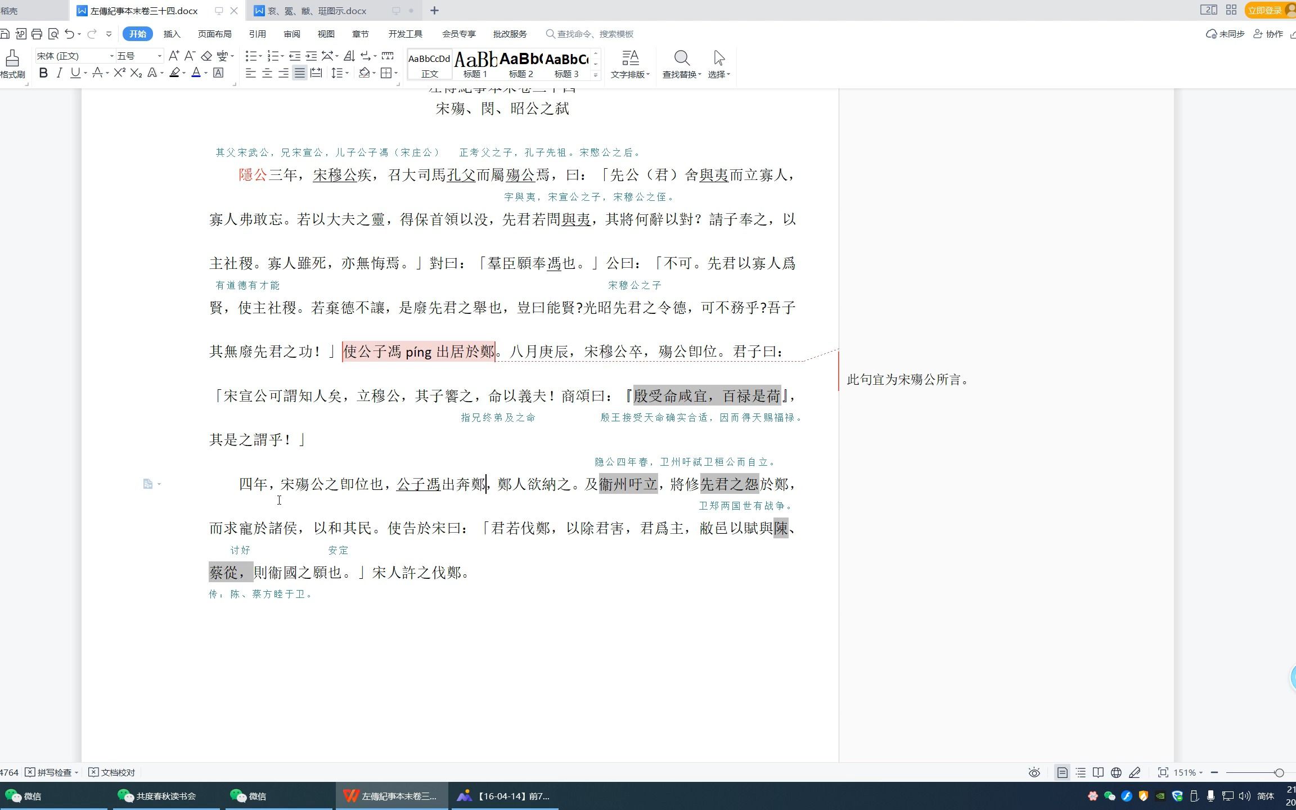Image resolution: width=1296 pixels, height=810 pixels.
Task: Open the pinyin guide (wén) tool
Action: [223, 56]
